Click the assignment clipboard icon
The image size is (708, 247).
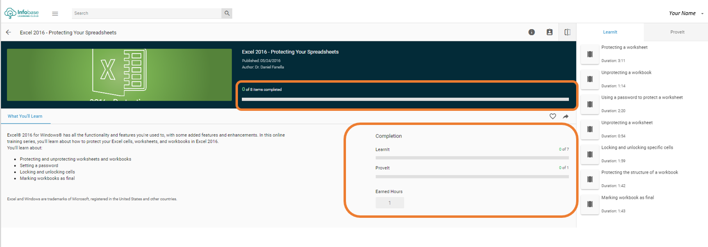pos(549,32)
